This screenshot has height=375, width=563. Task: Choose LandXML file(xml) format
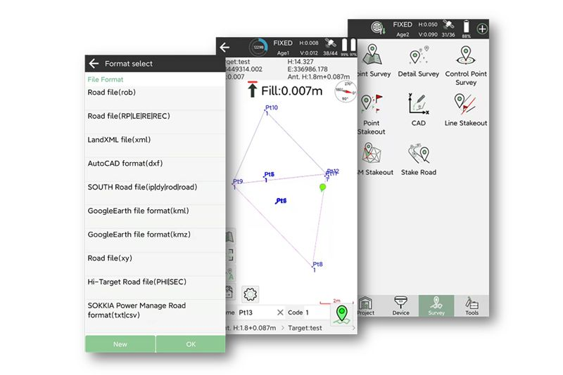155,145
